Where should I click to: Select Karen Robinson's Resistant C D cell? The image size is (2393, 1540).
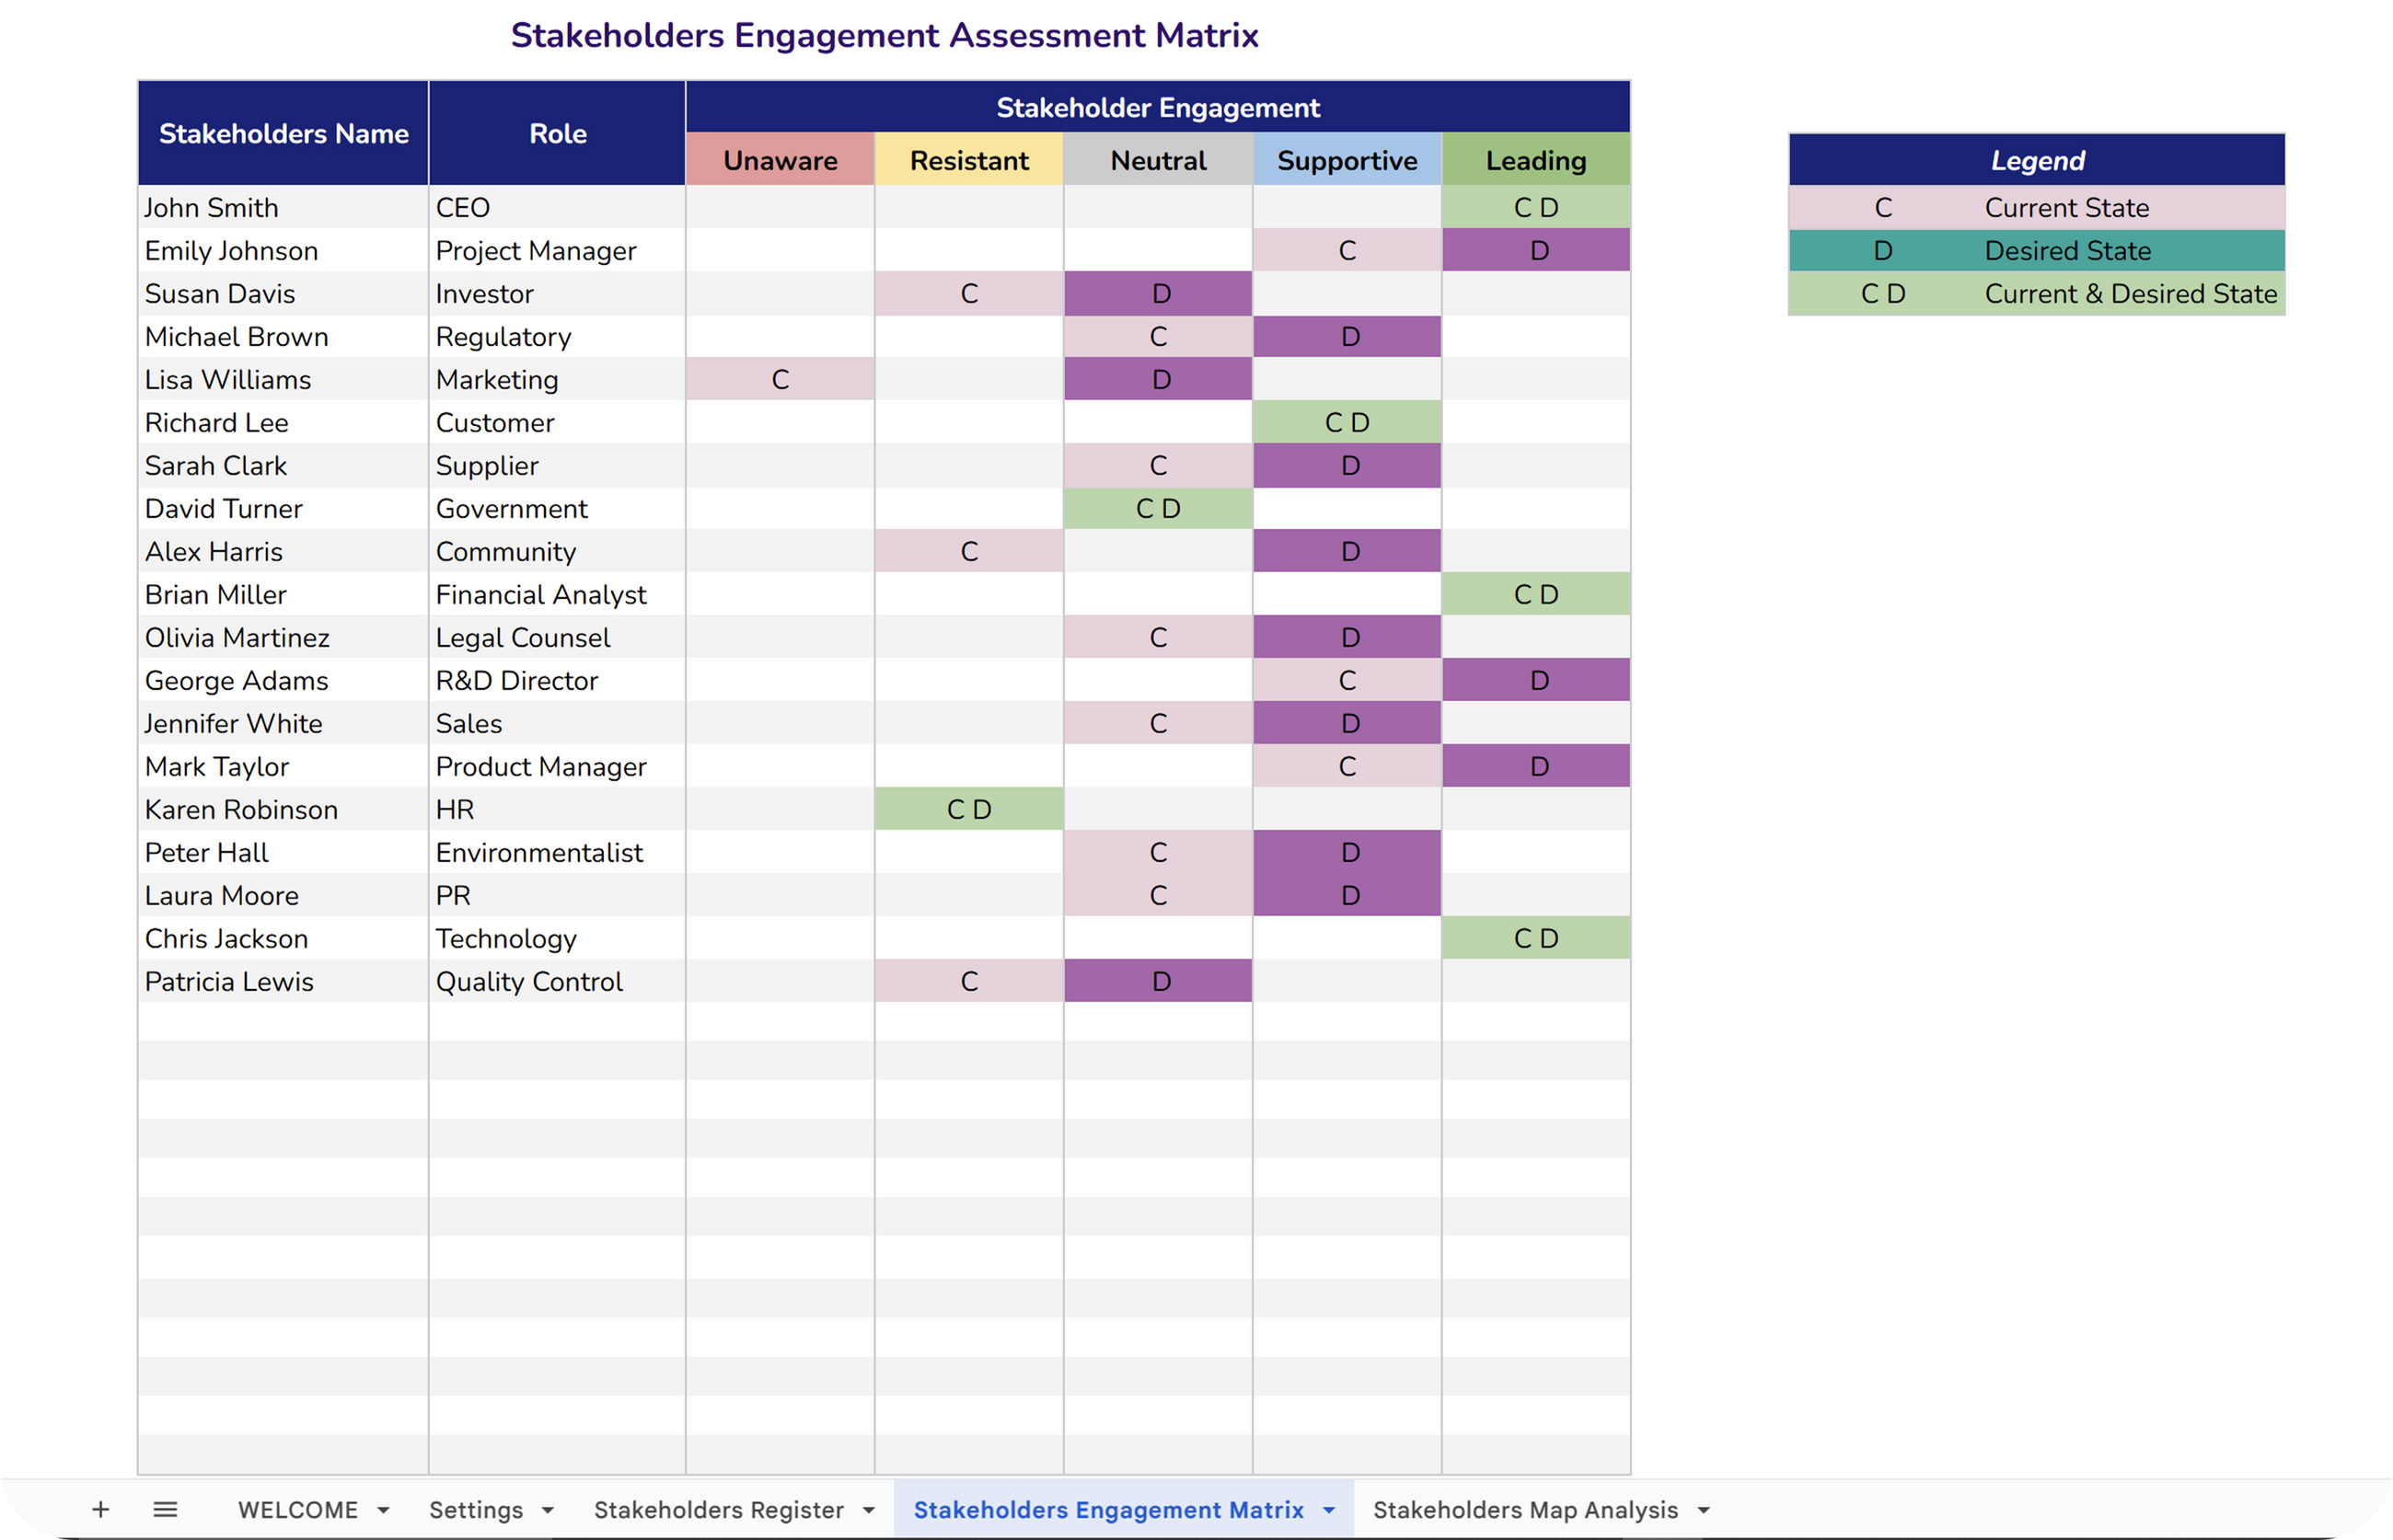coord(968,809)
